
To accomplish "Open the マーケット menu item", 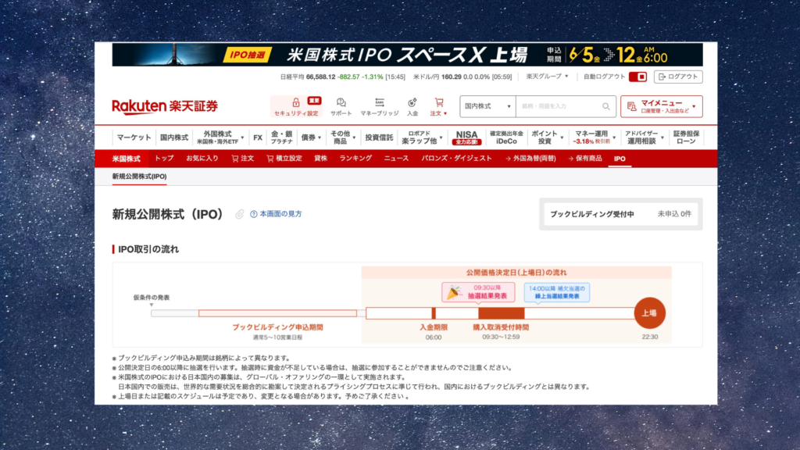I will [x=134, y=137].
